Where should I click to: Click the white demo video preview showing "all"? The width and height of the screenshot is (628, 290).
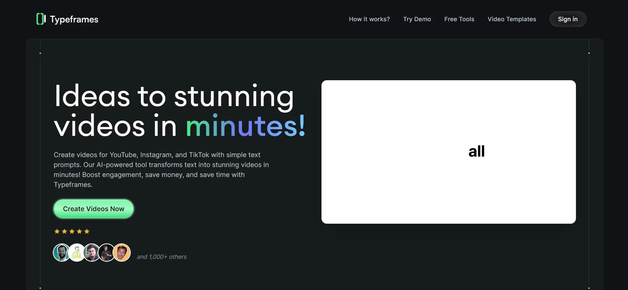pyautogui.click(x=449, y=152)
